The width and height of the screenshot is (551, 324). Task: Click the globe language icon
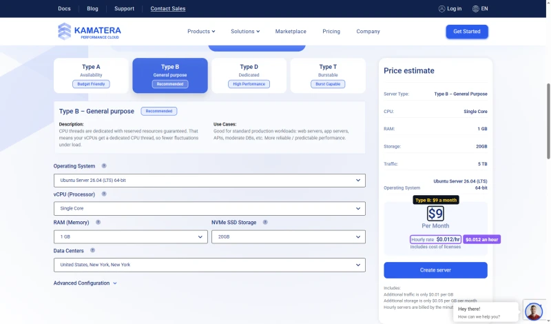475,9
